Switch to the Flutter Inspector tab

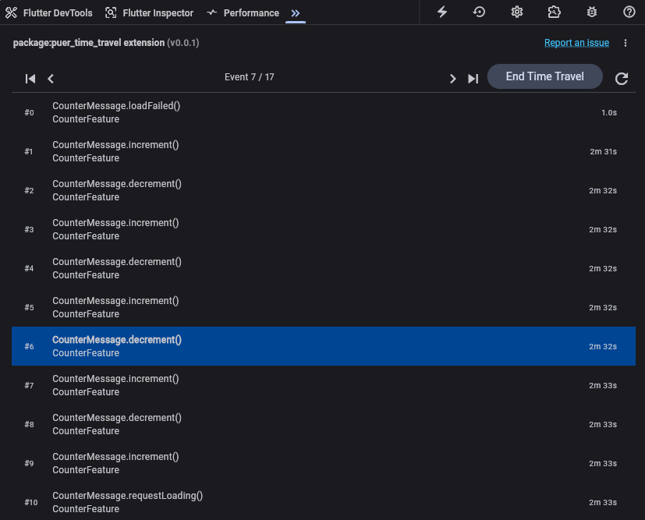click(x=149, y=12)
